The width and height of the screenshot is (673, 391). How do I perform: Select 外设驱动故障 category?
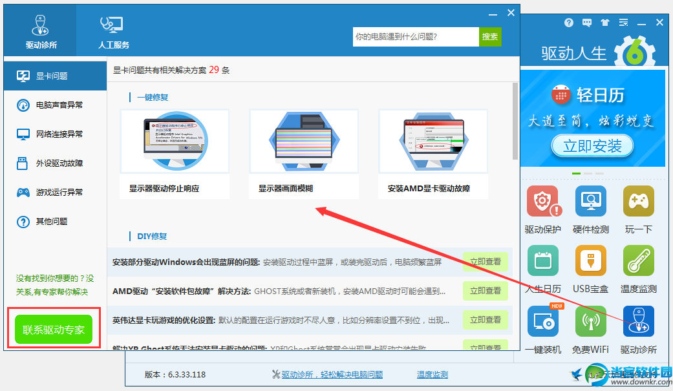56,164
